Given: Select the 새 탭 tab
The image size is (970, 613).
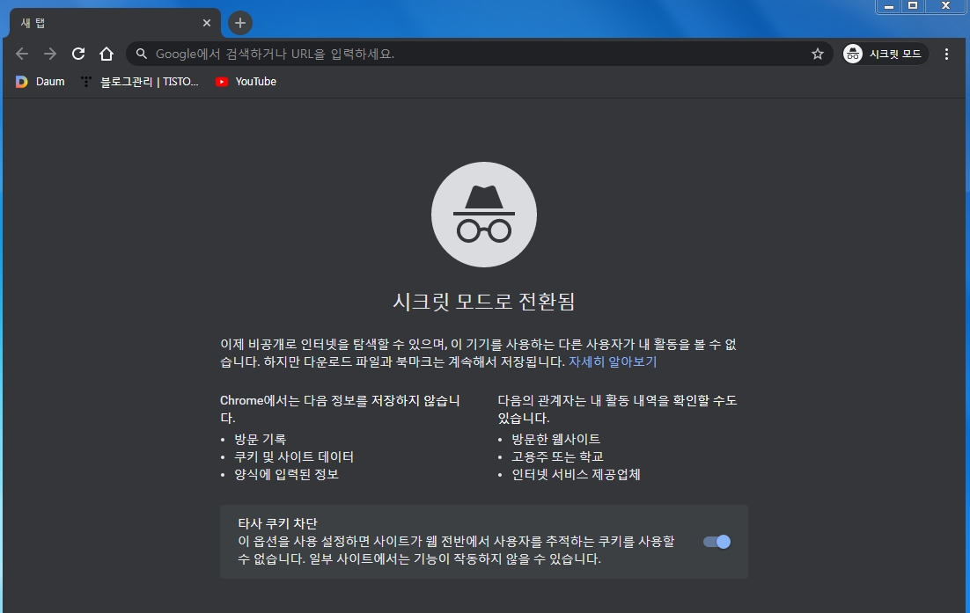Looking at the screenshot, I should tap(115, 23).
